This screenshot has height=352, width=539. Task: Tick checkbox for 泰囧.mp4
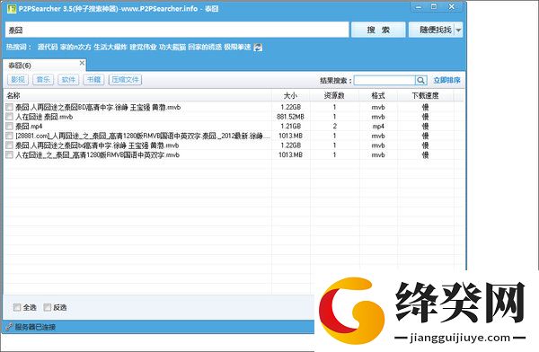pos(9,126)
